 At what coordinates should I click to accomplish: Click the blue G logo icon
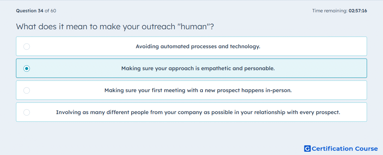click(x=307, y=148)
